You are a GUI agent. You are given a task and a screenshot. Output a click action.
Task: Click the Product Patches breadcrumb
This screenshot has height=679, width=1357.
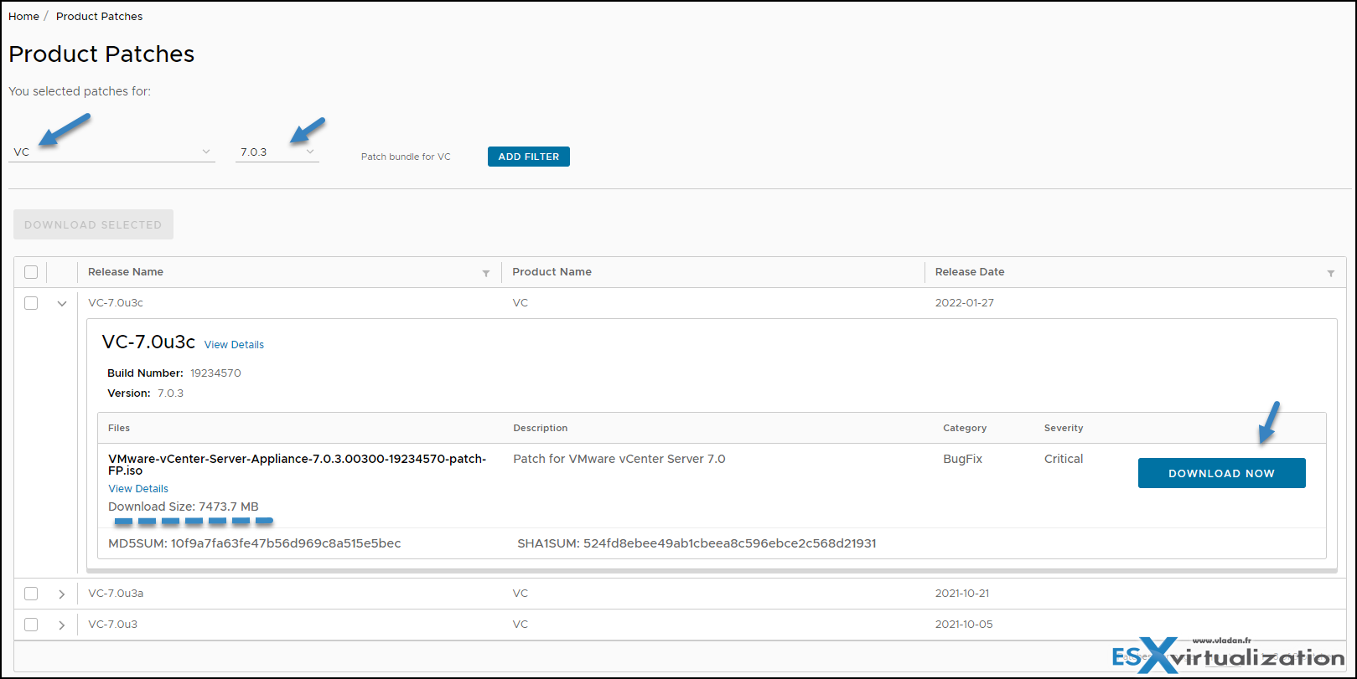pyautogui.click(x=99, y=16)
